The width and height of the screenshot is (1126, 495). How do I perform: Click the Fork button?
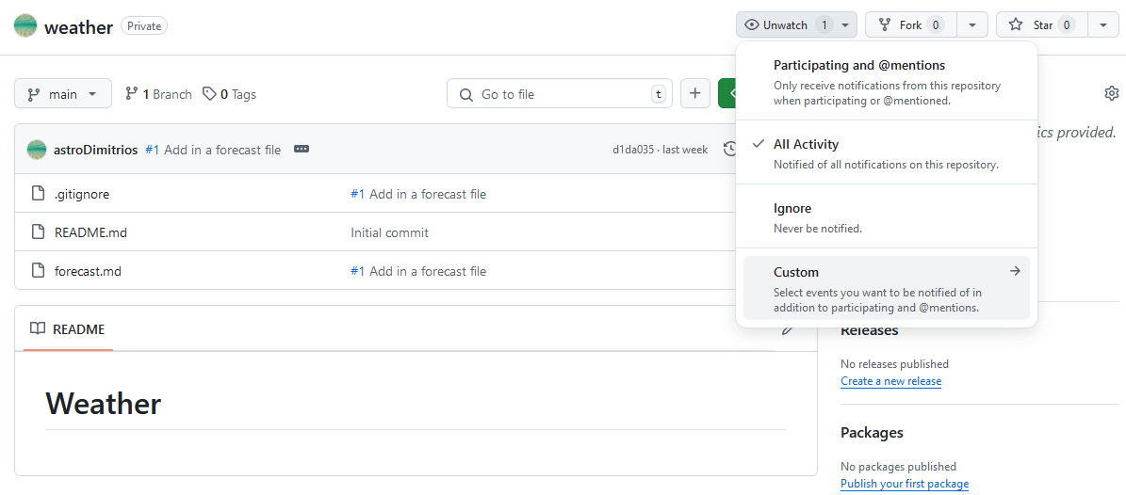[910, 25]
